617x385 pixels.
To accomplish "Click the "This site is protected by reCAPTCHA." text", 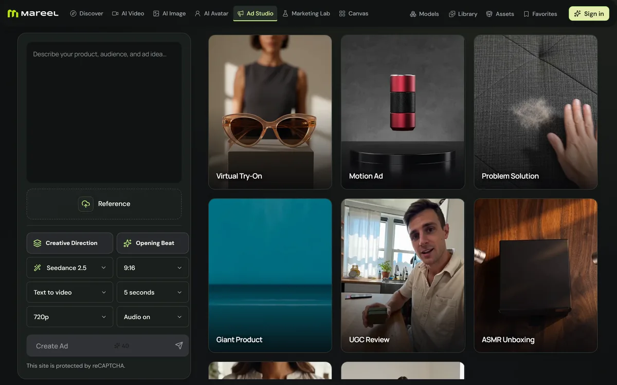I will coord(76,366).
